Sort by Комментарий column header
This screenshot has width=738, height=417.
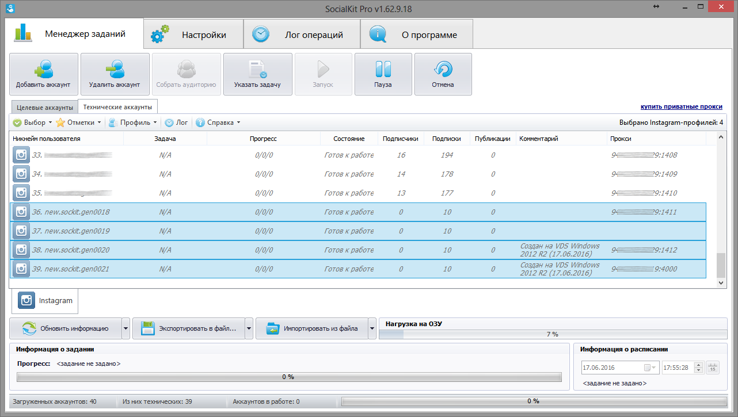(562, 139)
